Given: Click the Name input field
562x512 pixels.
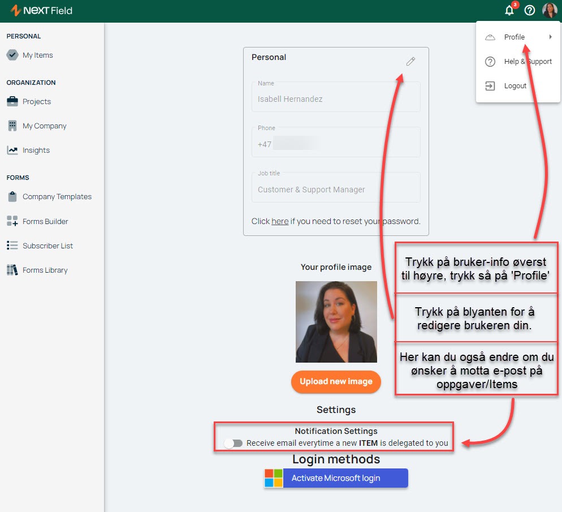Looking at the screenshot, I should 336,99.
